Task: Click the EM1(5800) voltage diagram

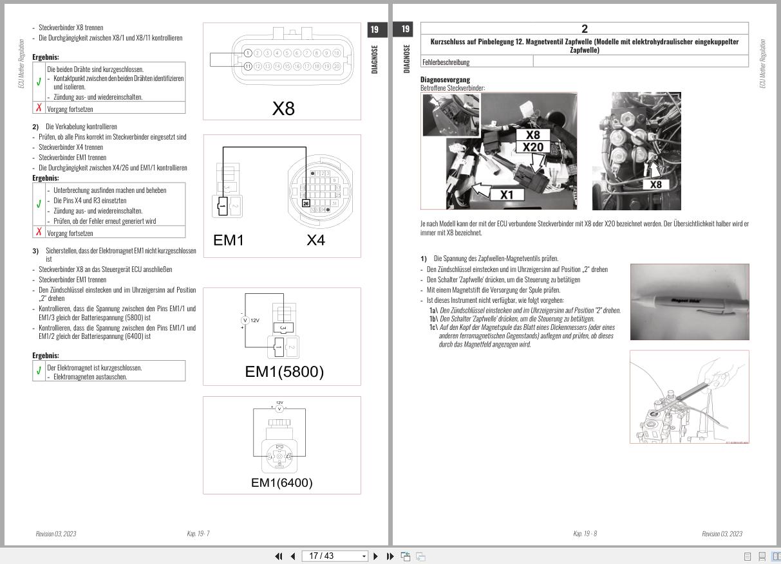Action: tap(282, 336)
